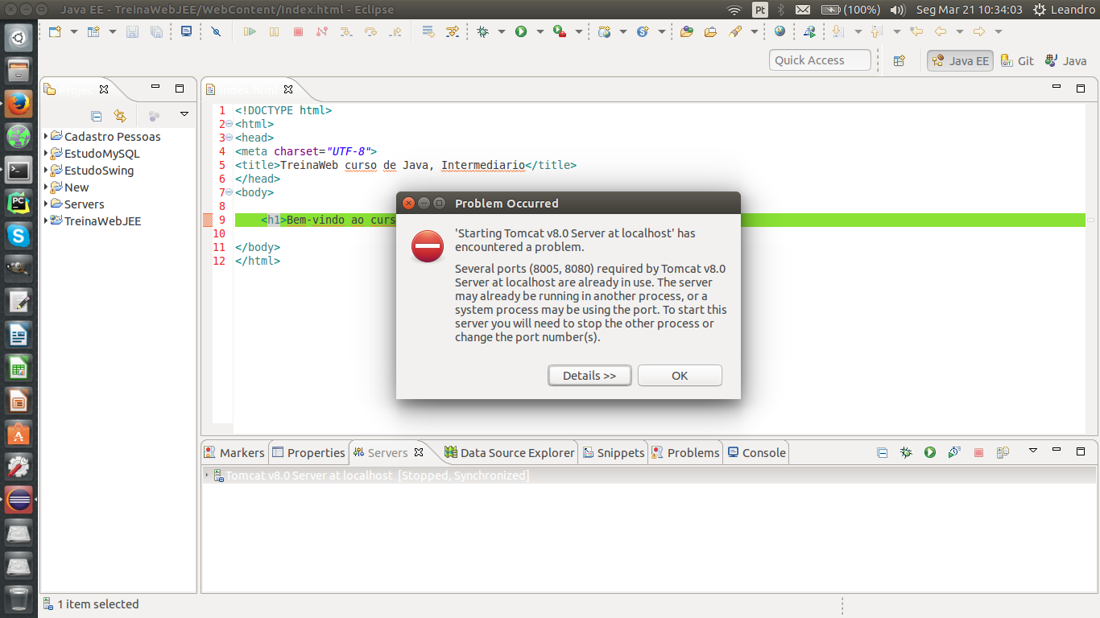Toggle Link with Editor in Project Explorer
This screenshot has height=618, width=1100.
point(120,116)
